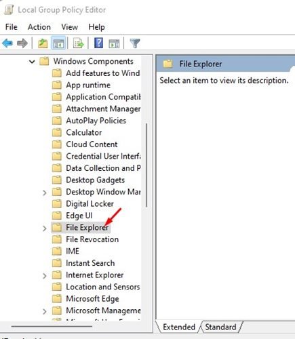
Task: Select the Edge UI tree item
Action: tap(79, 216)
